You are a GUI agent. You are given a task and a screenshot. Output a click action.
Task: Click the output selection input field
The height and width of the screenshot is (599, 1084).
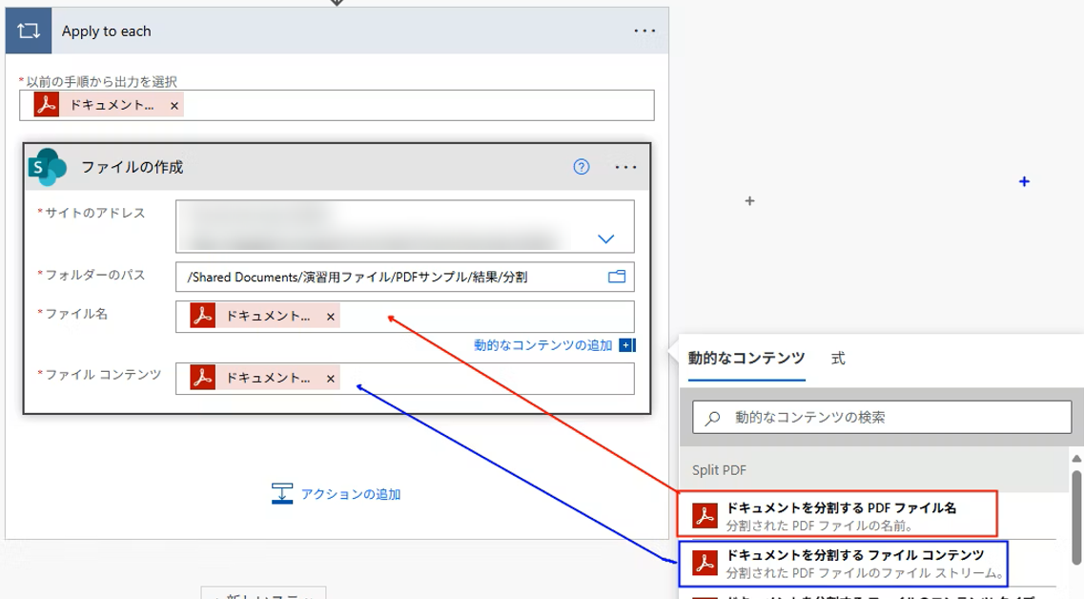click(x=337, y=105)
